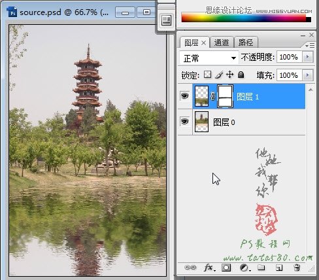The image size is (319, 280).
Task: Open the fill slider arrow
Action: click(x=308, y=75)
